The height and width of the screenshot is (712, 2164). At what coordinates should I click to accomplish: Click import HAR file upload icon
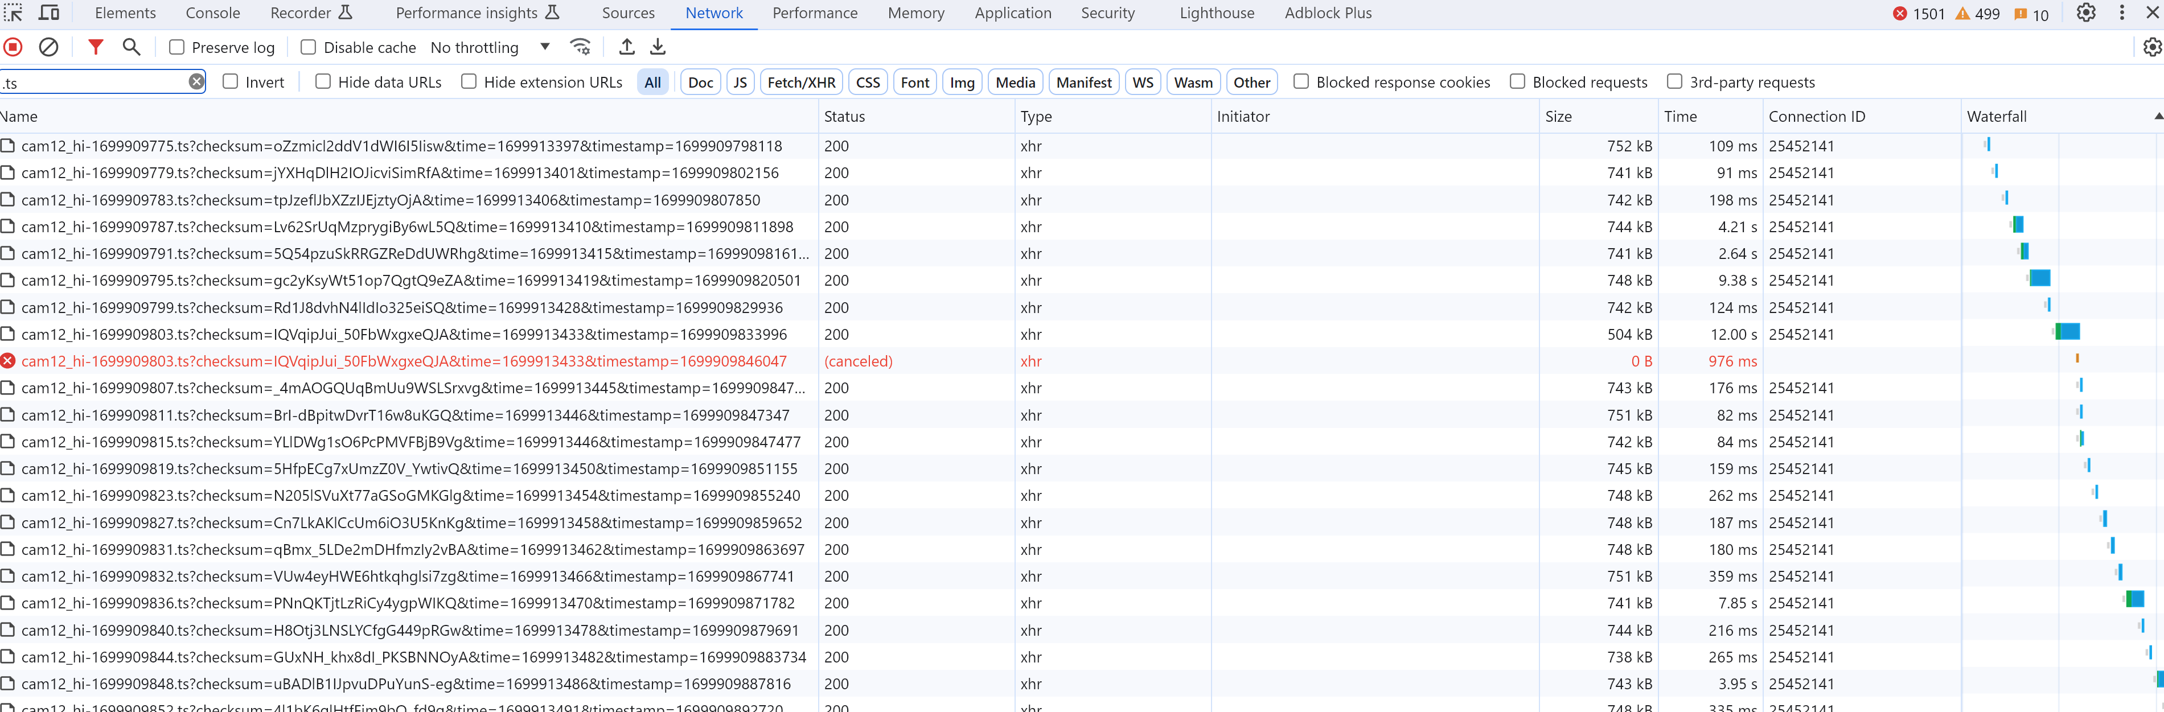(x=627, y=47)
